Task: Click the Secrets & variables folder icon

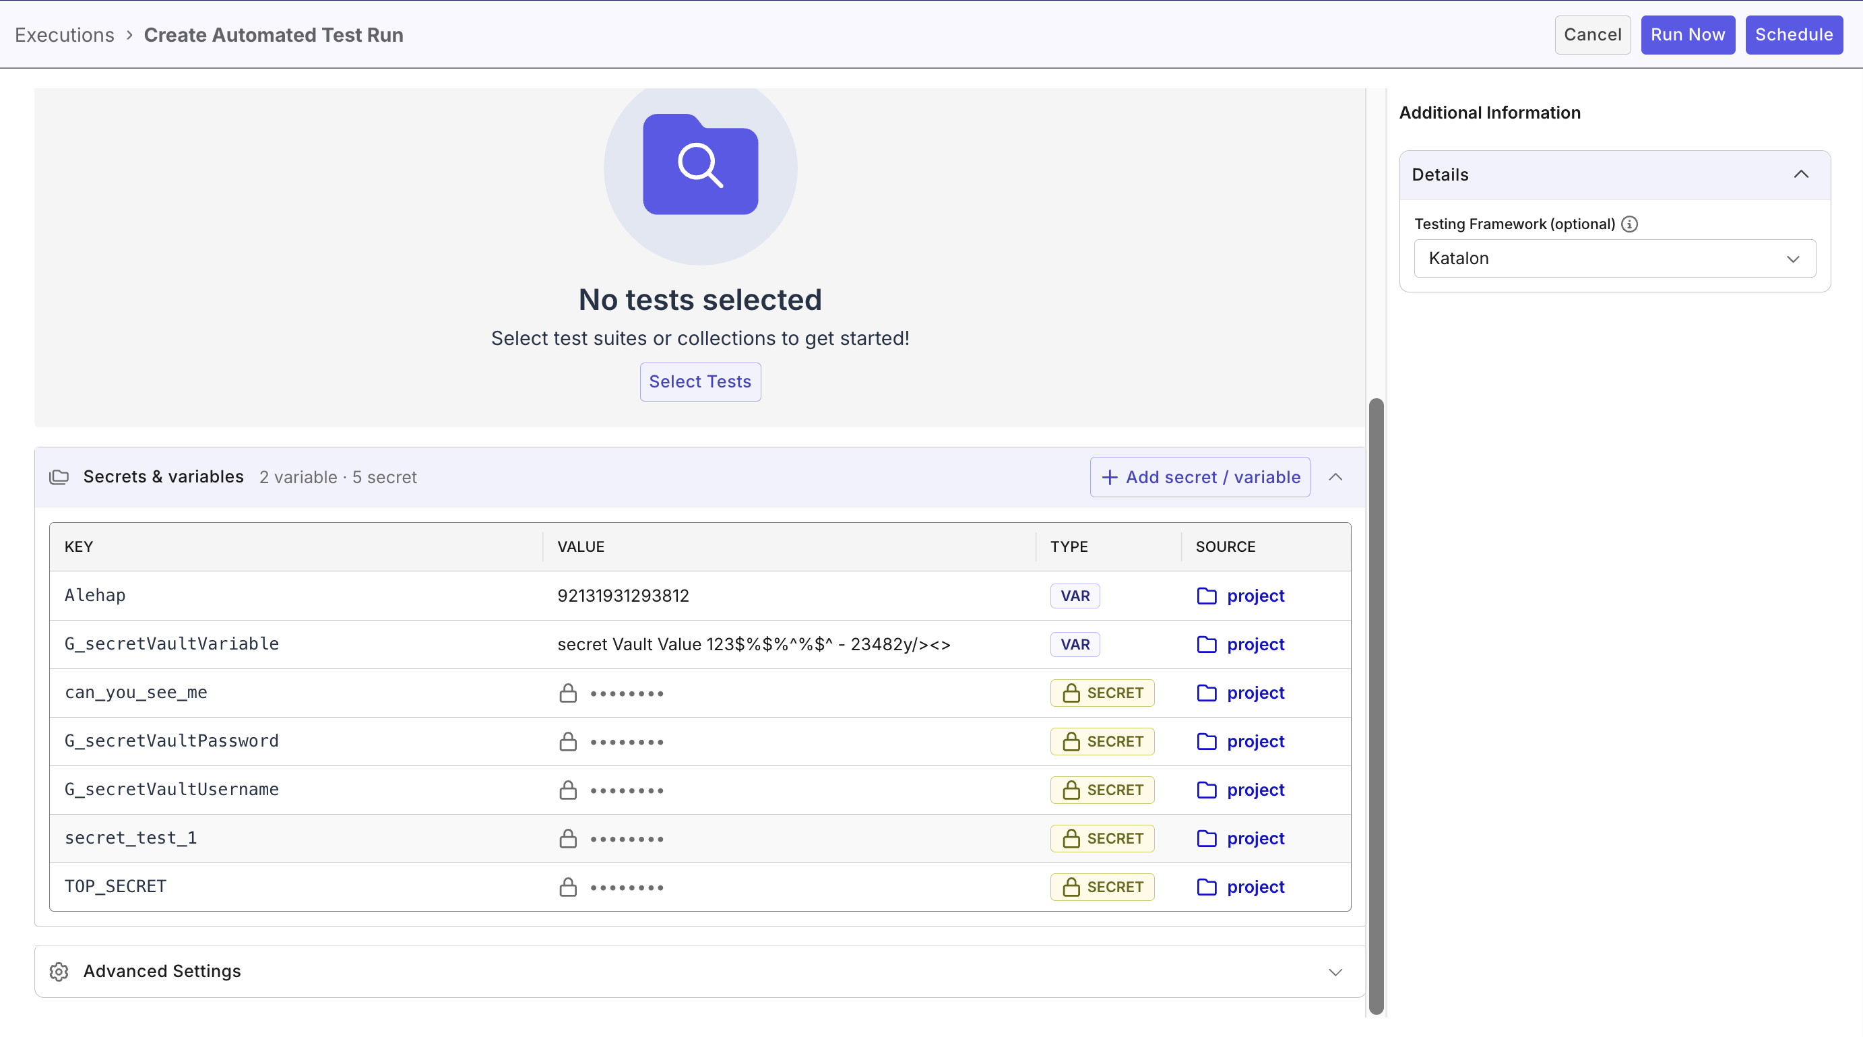Action: coord(59,477)
